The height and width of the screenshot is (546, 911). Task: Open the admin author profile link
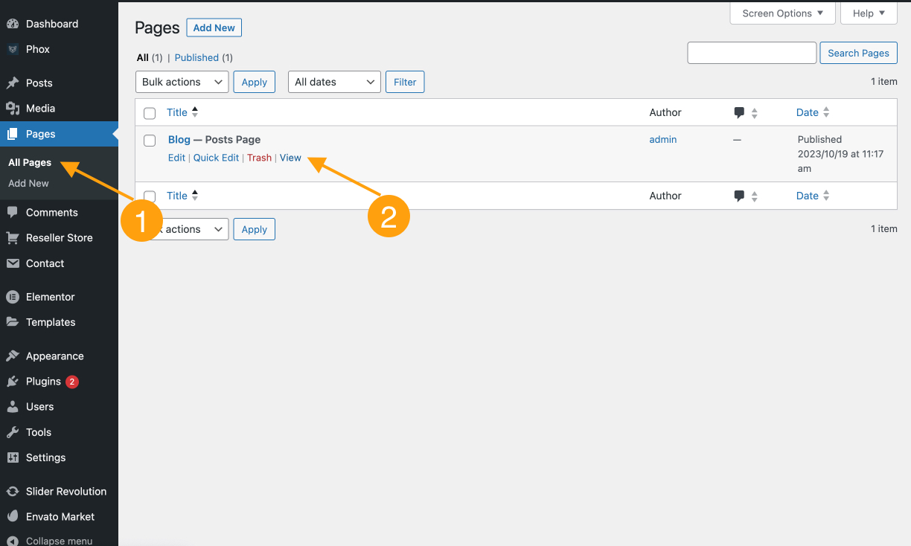tap(662, 139)
